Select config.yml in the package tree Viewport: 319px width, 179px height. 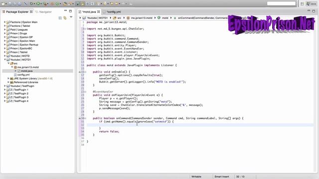[23, 75]
